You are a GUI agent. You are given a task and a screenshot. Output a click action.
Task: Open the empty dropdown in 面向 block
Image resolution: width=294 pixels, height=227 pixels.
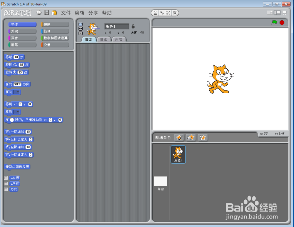click(17, 92)
